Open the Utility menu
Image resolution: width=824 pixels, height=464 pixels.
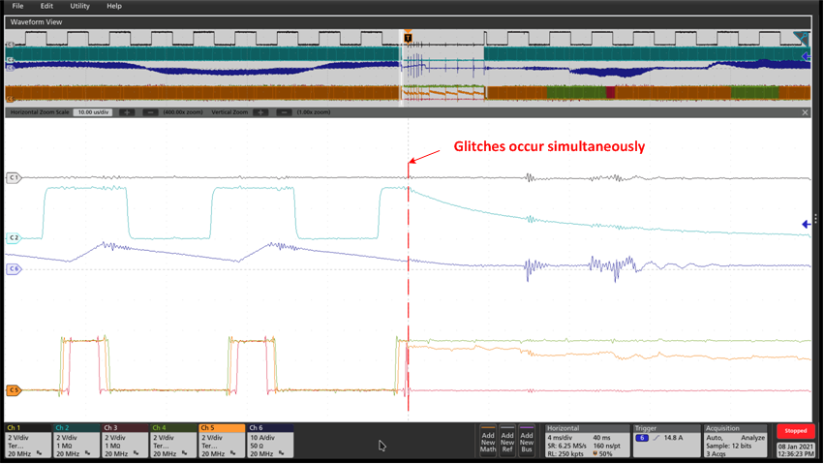(79, 6)
